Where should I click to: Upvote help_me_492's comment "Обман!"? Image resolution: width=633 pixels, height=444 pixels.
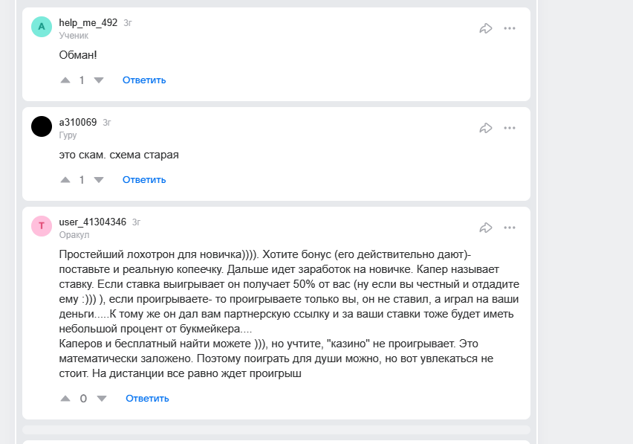[x=65, y=80]
